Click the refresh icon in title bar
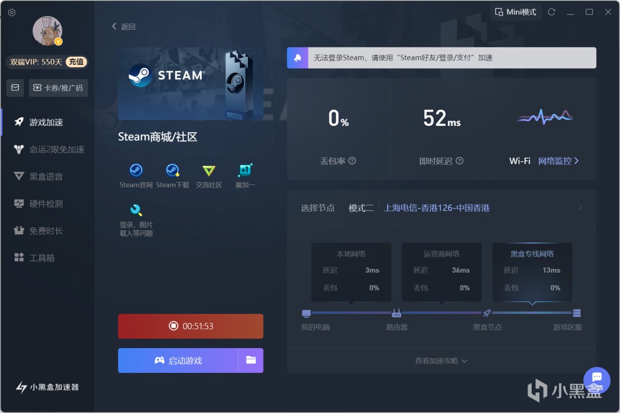Screen dimensions: 620x413 (x=551, y=12)
